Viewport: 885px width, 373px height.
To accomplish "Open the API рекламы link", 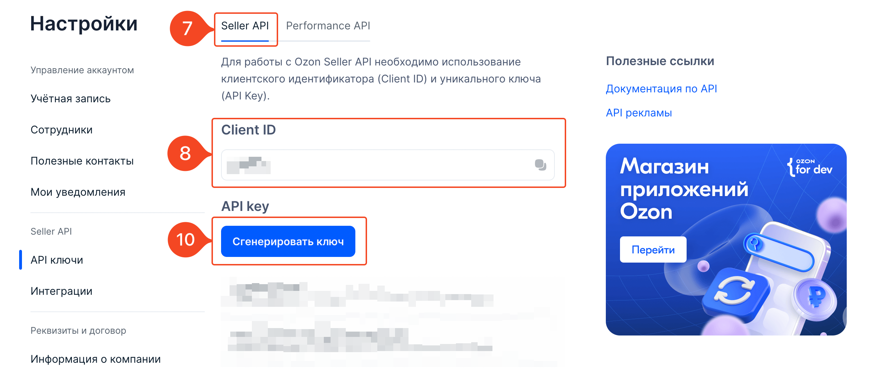I will pos(639,113).
